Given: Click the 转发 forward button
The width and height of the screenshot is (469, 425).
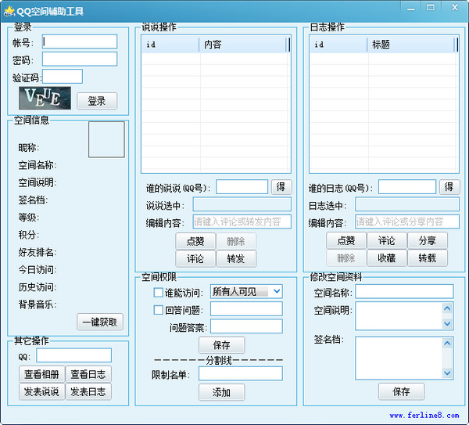Looking at the screenshot, I should pos(236,258).
